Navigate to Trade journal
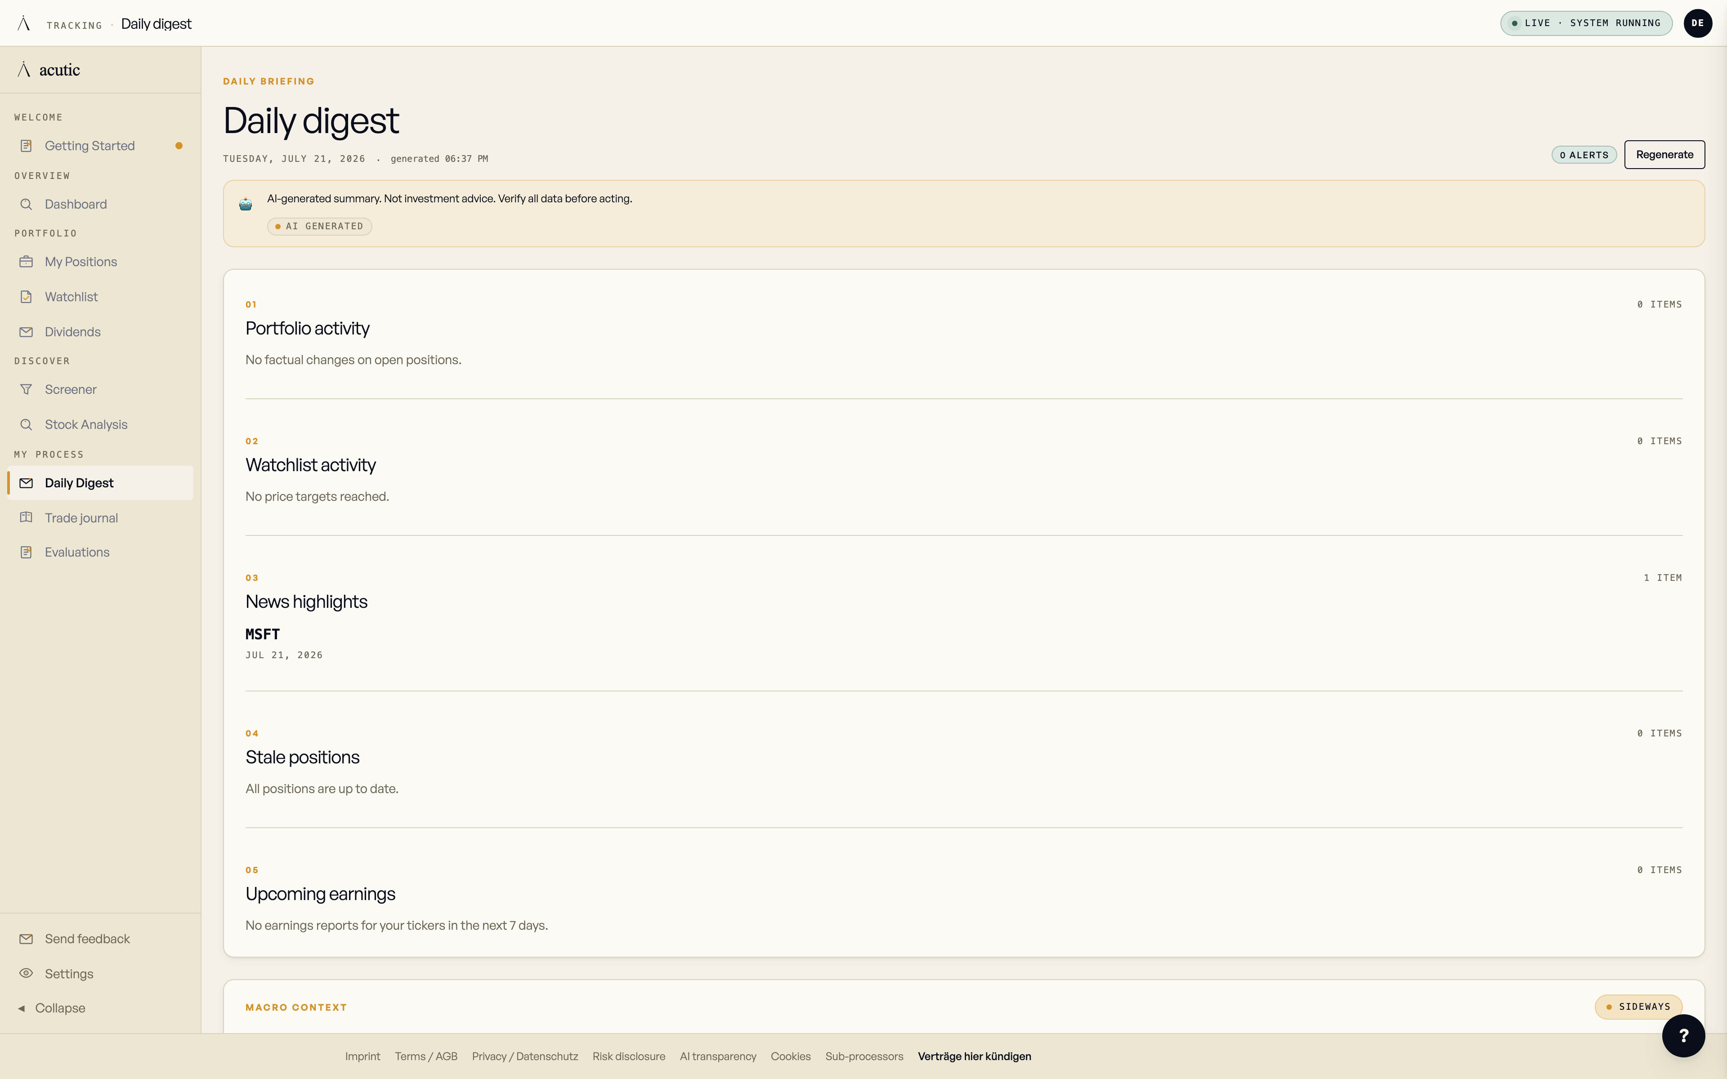The height and width of the screenshot is (1079, 1727). 100,518
